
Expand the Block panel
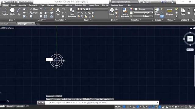[x=114, y=20]
